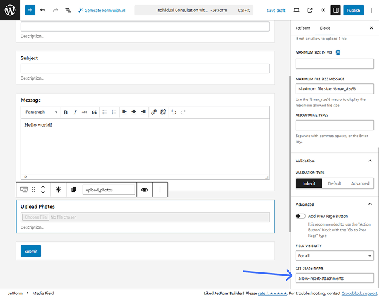Undo in the Message editor toolbar
This screenshot has width=379, height=297.
pos(174,112)
